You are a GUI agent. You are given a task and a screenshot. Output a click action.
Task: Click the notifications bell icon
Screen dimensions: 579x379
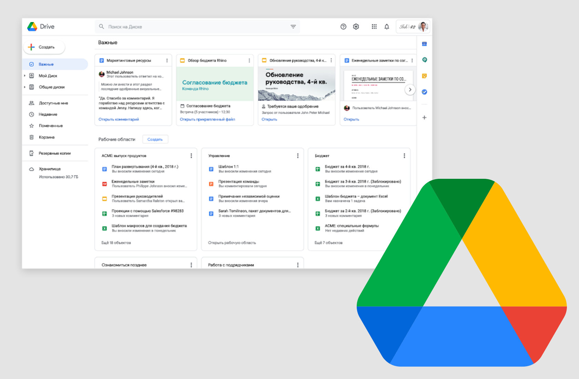tap(387, 27)
